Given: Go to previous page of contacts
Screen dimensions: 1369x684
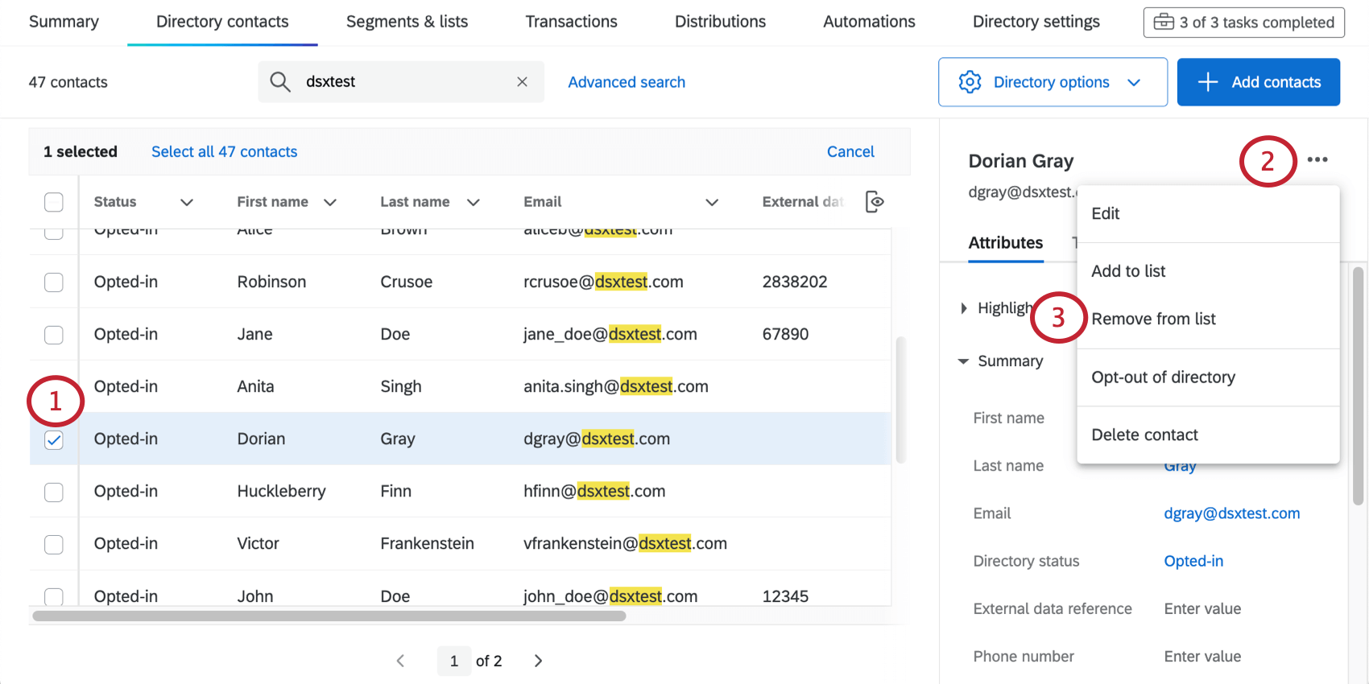Looking at the screenshot, I should coord(400,661).
